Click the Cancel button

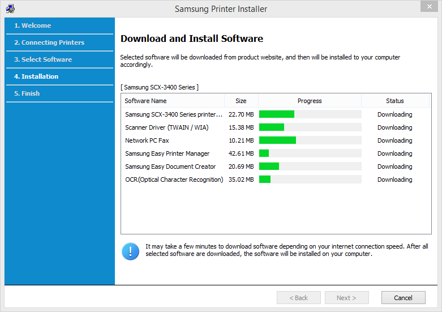(403, 298)
